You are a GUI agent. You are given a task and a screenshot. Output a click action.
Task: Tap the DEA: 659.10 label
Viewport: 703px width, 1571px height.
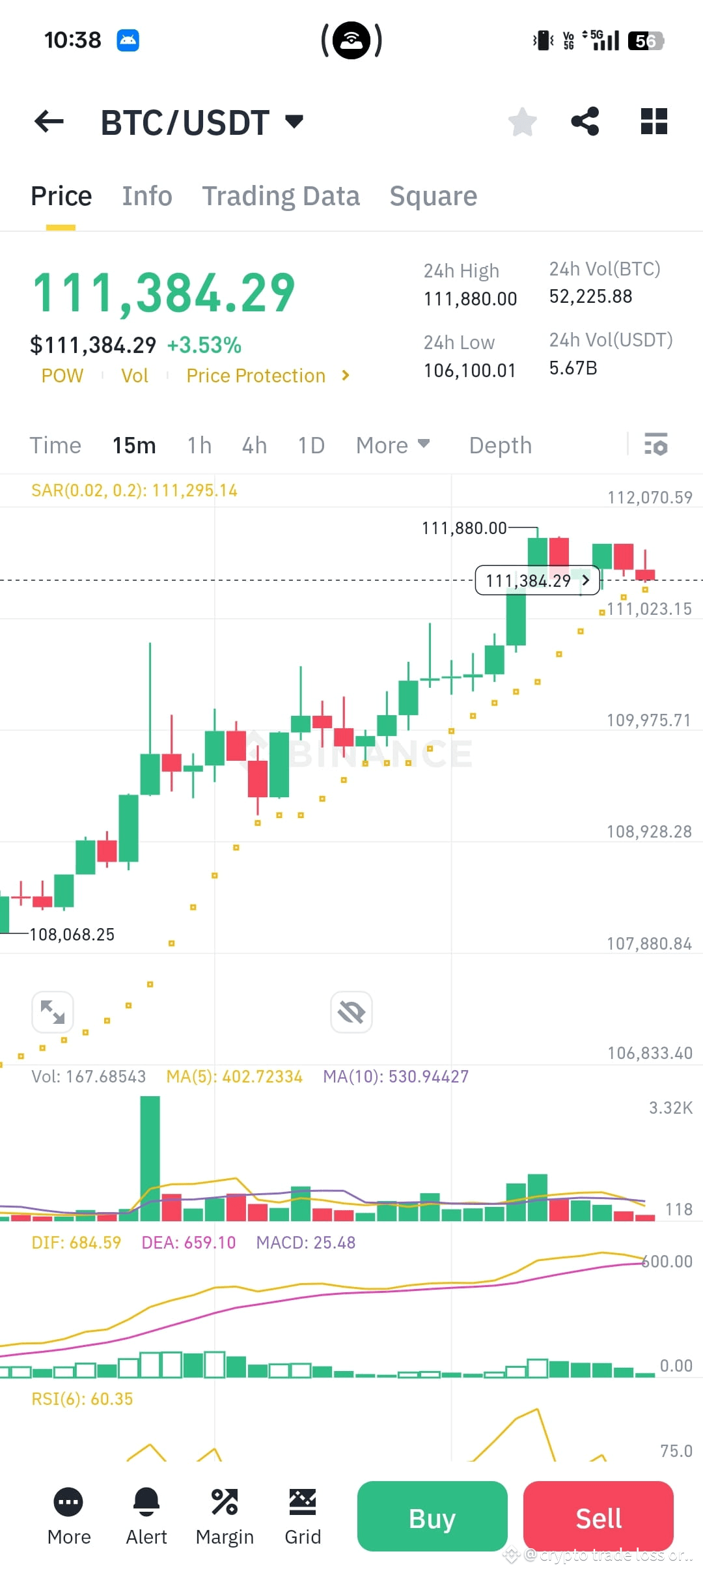[x=189, y=1243]
